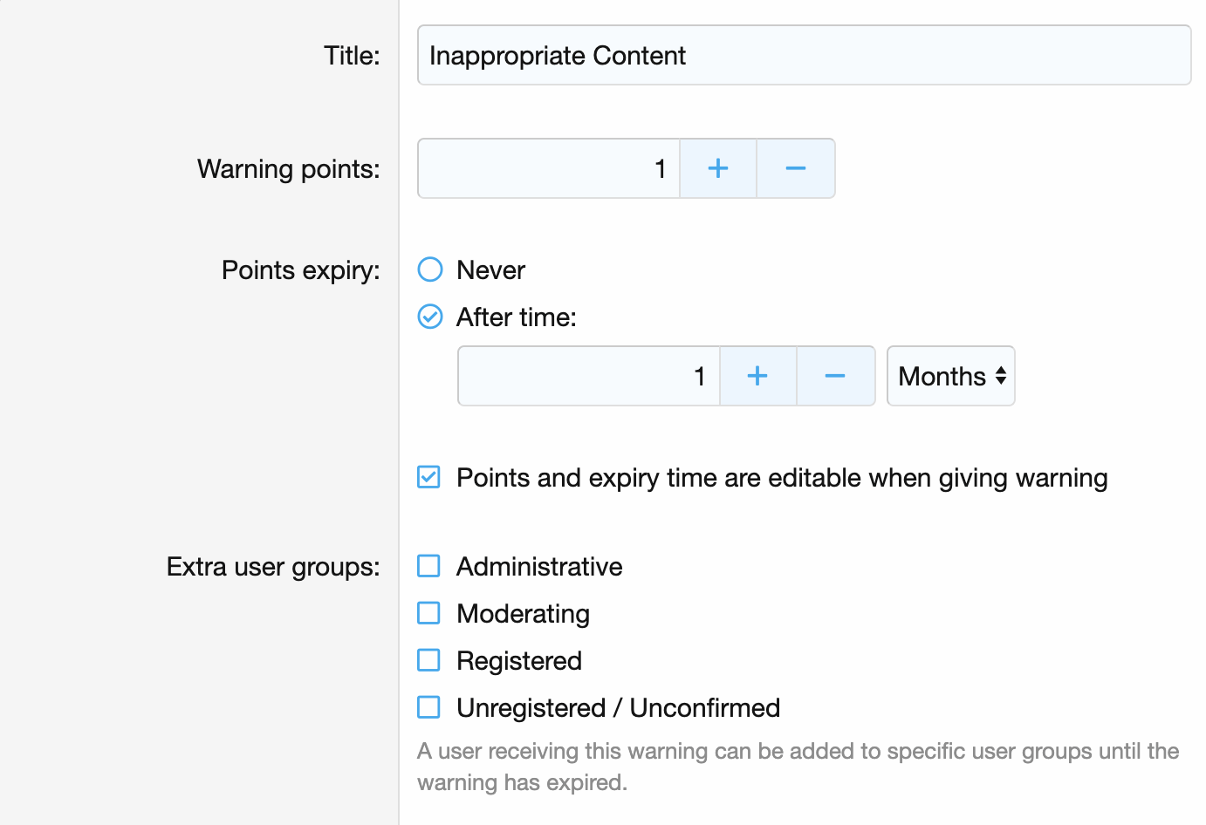Click the expiry time number field
This screenshot has width=1206, height=825.
(x=588, y=376)
